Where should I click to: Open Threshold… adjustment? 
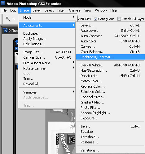(x=110, y=137)
